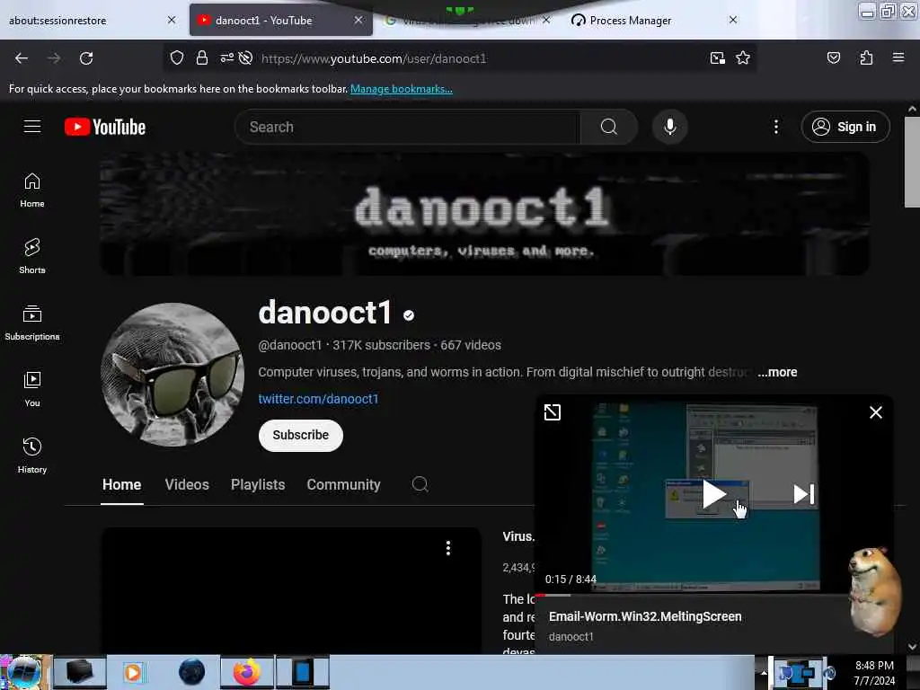
Task: Open the Extensions puzzle icon
Action: tap(866, 57)
